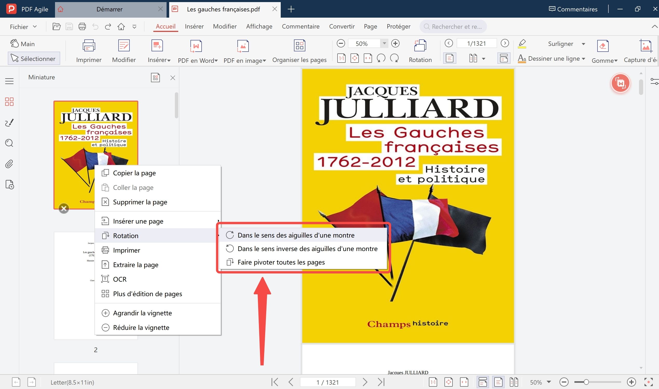The image size is (659, 389).
Task: Click the thumbnail page edit grid icon
Action: click(x=155, y=78)
